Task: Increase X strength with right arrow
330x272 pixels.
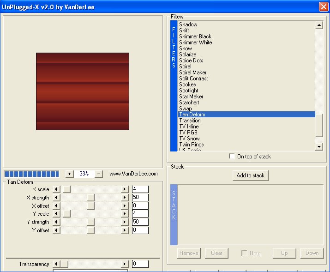Action: click(125, 198)
